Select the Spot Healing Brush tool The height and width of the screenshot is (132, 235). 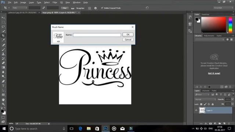coord(3,45)
